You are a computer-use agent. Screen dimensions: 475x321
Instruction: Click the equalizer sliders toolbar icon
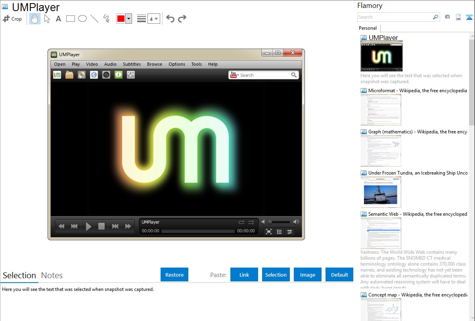[x=130, y=75]
